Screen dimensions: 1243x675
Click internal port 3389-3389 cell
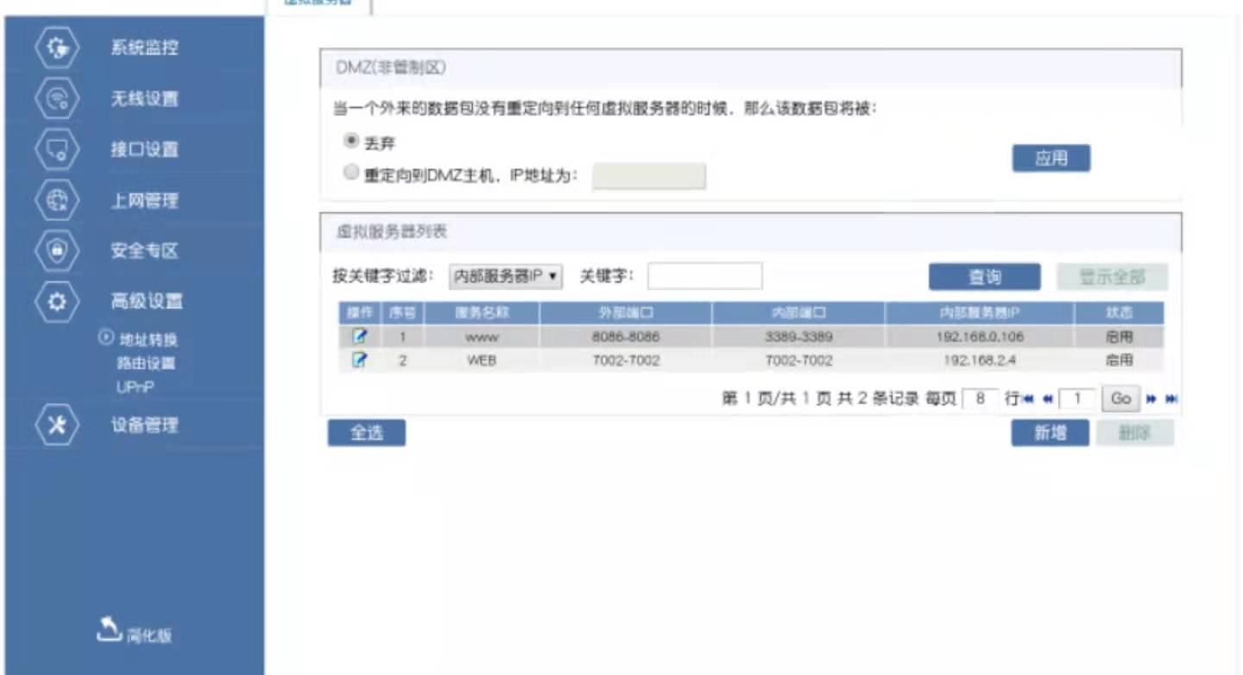point(798,337)
